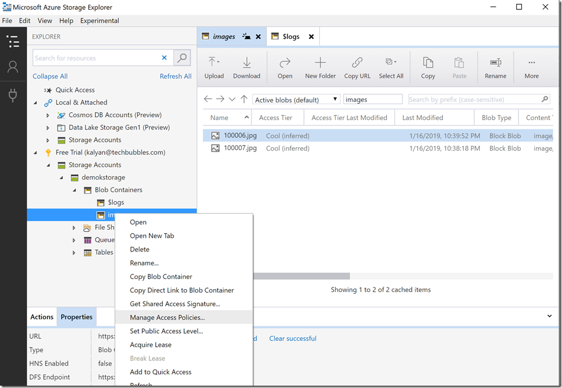Click the back navigation arrow
Screen dimensions: 562x388
coord(208,99)
